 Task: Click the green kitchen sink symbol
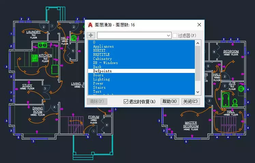pyautogui.click(x=42, y=45)
